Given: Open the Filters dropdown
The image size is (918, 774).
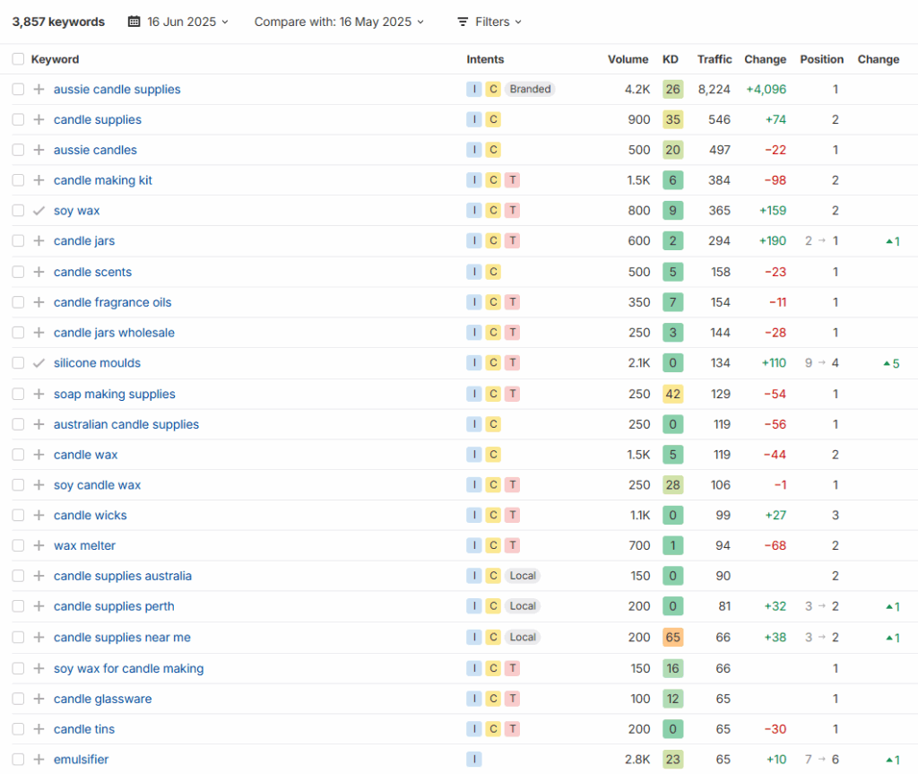Looking at the screenshot, I should coord(489,22).
